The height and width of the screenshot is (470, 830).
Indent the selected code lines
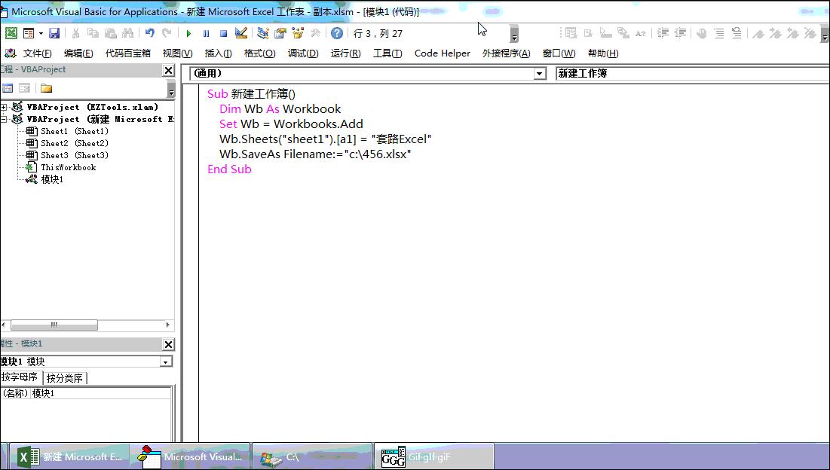pyautogui.click(x=663, y=33)
